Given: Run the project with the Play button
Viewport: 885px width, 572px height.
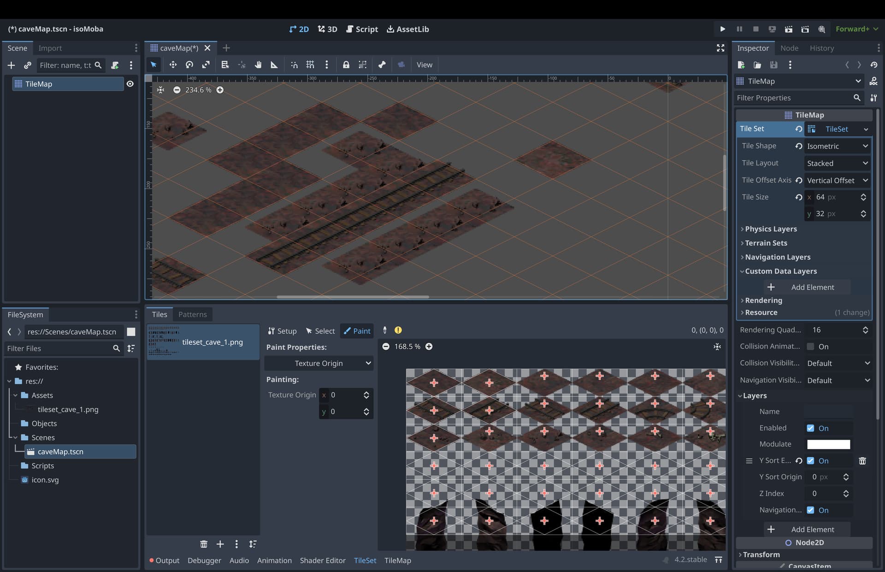Looking at the screenshot, I should (x=722, y=29).
